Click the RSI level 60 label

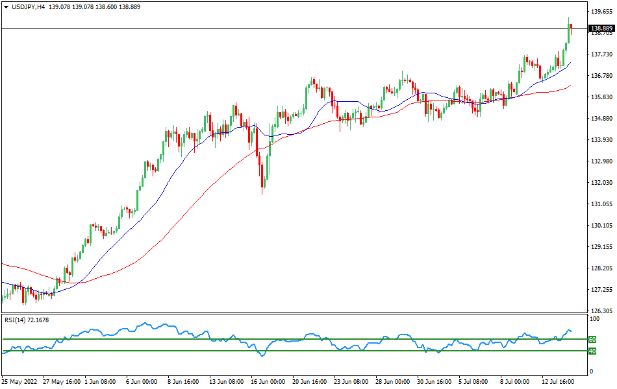click(x=592, y=338)
